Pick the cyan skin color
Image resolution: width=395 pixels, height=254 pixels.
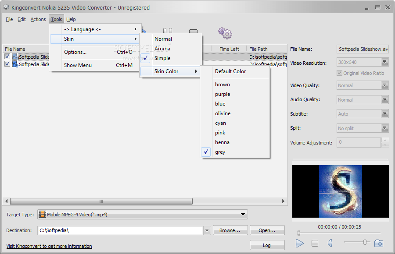click(x=235, y=123)
